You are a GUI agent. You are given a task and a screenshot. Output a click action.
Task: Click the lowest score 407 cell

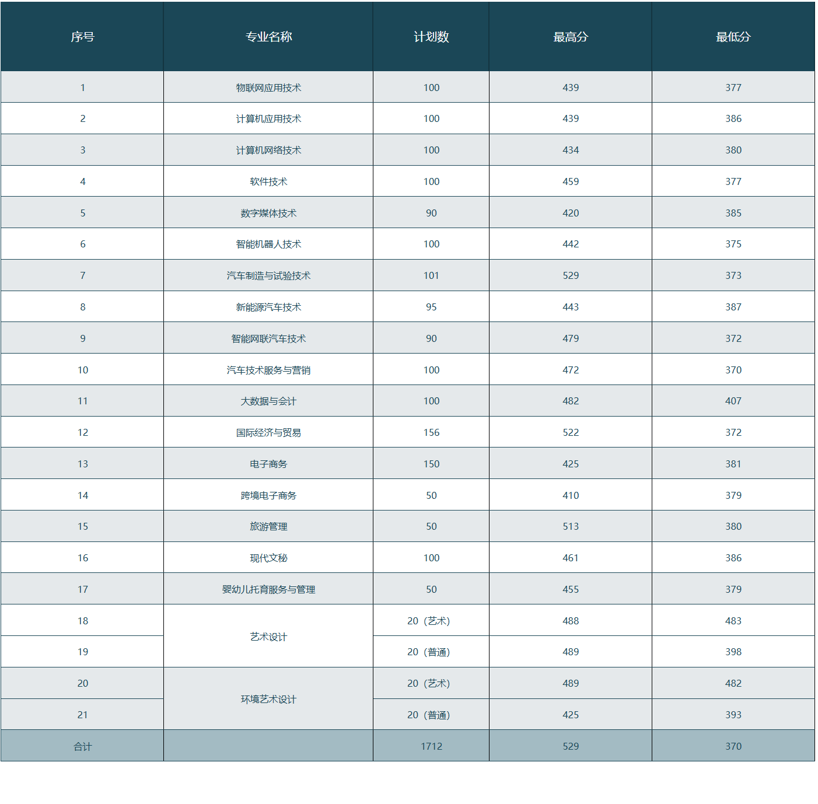coord(733,401)
